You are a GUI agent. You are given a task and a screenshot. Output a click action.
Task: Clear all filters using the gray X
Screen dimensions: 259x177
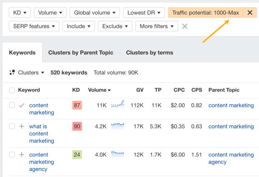tap(185, 26)
